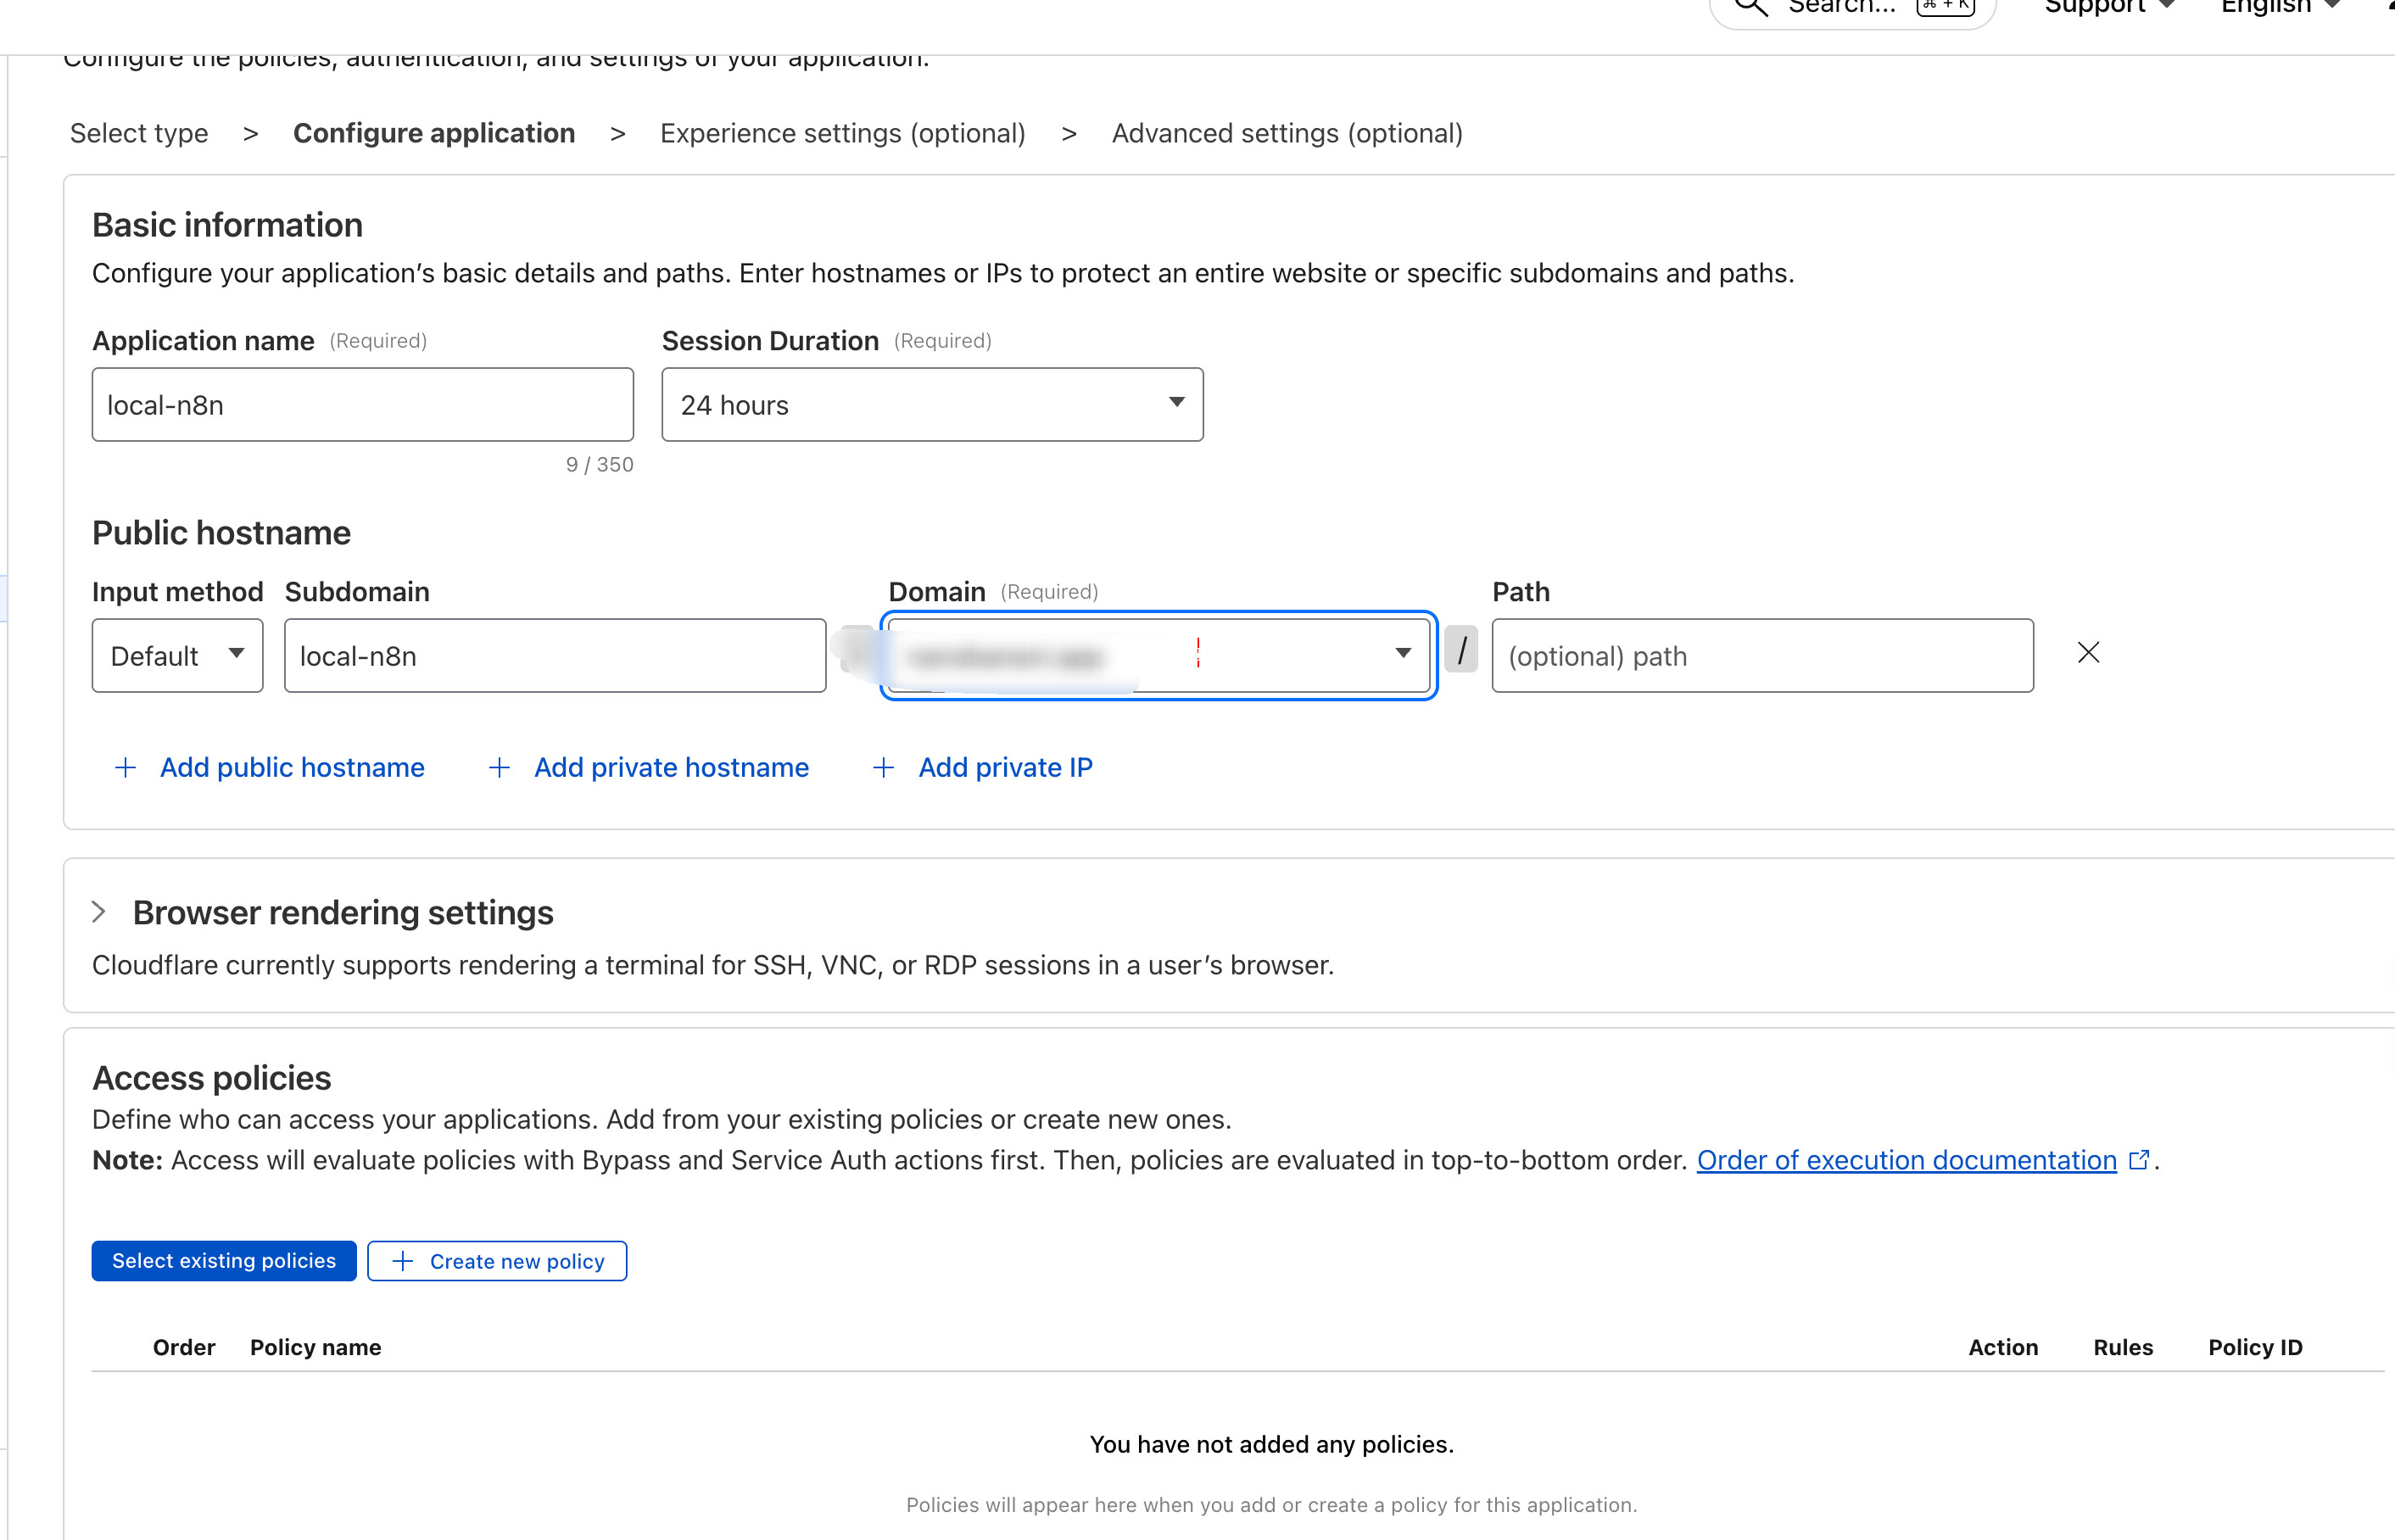Click Select existing policies button
This screenshot has width=2395, height=1540.
[224, 1261]
